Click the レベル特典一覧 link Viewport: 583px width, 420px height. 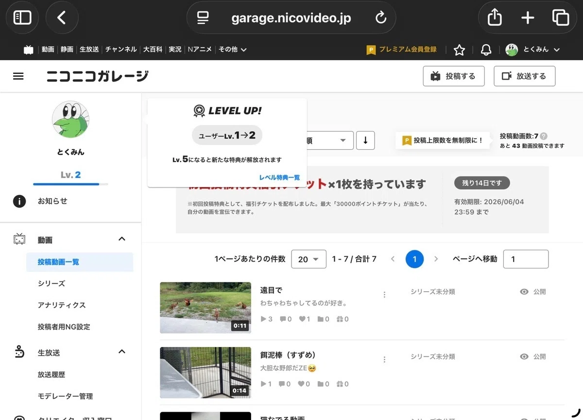pyautogui.click(x=279, y=177)
